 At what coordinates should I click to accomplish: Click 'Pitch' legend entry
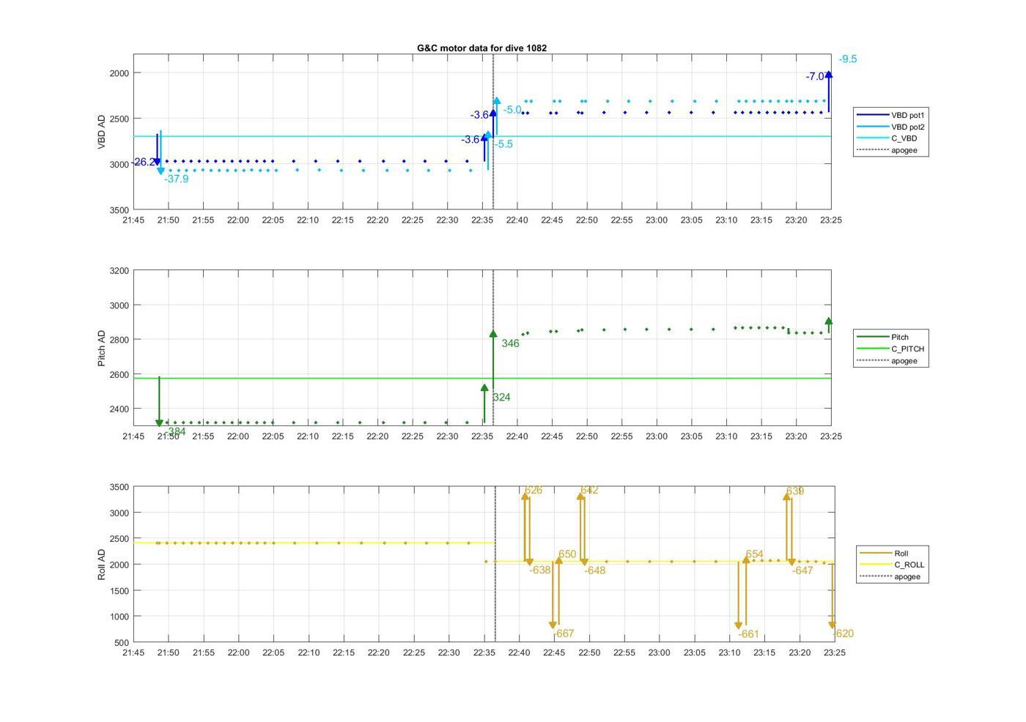(899, 337)
